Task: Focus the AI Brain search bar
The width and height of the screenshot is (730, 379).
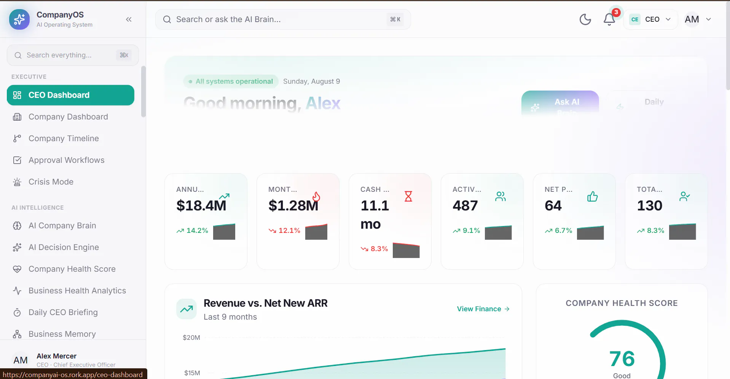Action: (x=283, y=19)
